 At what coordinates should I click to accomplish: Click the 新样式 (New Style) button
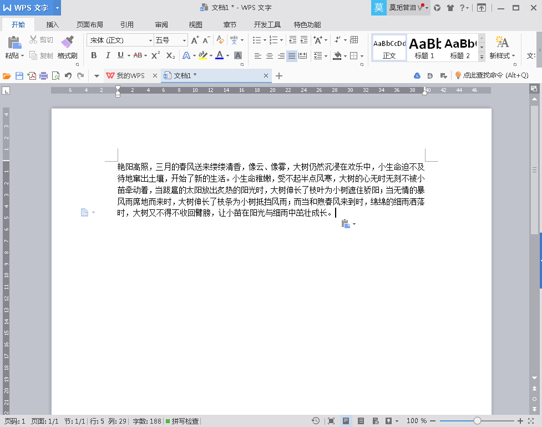pyautogui.click(x=502, y=48)
